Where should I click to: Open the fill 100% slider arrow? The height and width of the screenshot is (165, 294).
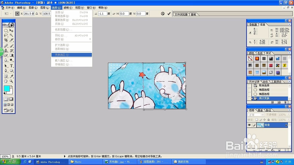point(288,119)
